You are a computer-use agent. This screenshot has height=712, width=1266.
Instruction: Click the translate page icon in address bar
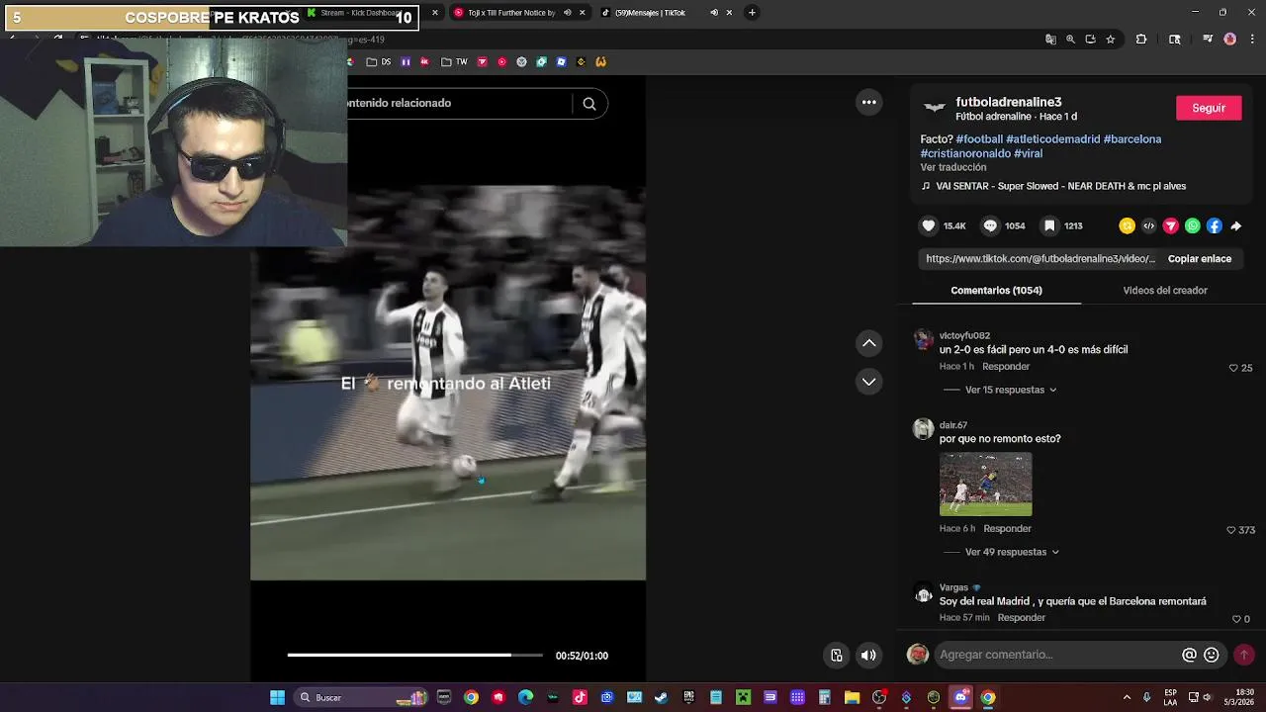(1050, 40)
